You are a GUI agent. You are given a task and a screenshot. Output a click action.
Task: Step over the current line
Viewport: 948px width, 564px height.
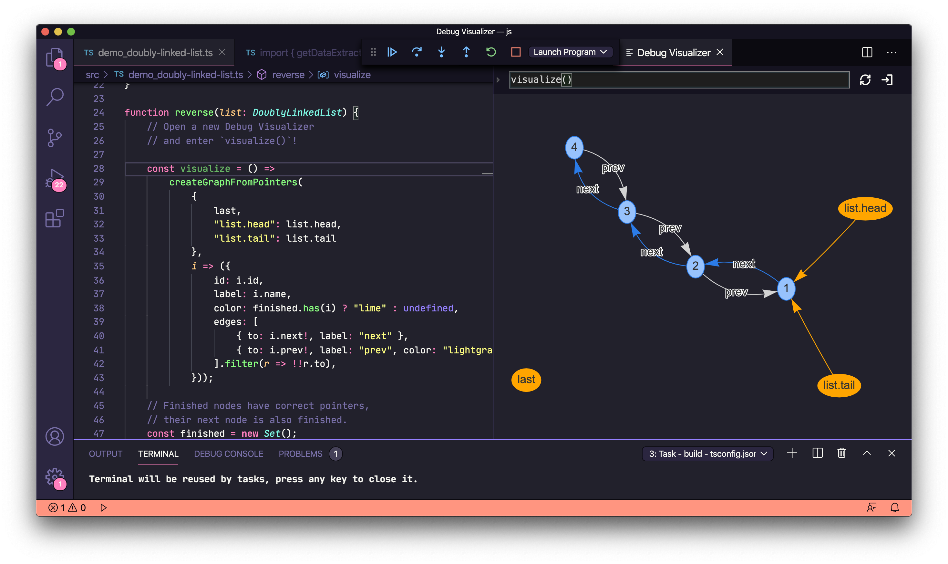(x=417, y=52)
